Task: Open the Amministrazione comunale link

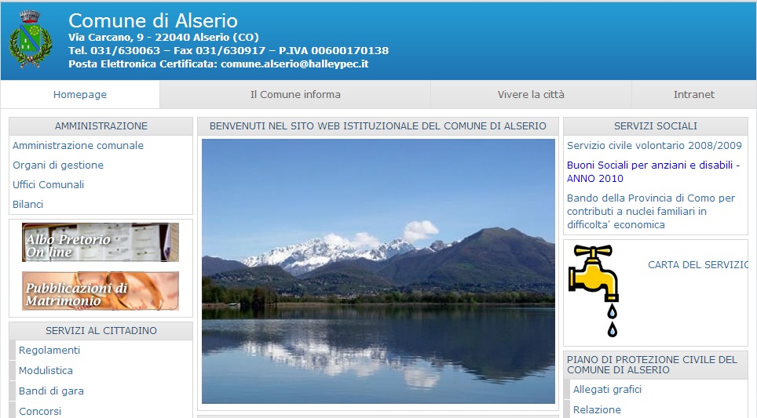Action: [79, 146]
